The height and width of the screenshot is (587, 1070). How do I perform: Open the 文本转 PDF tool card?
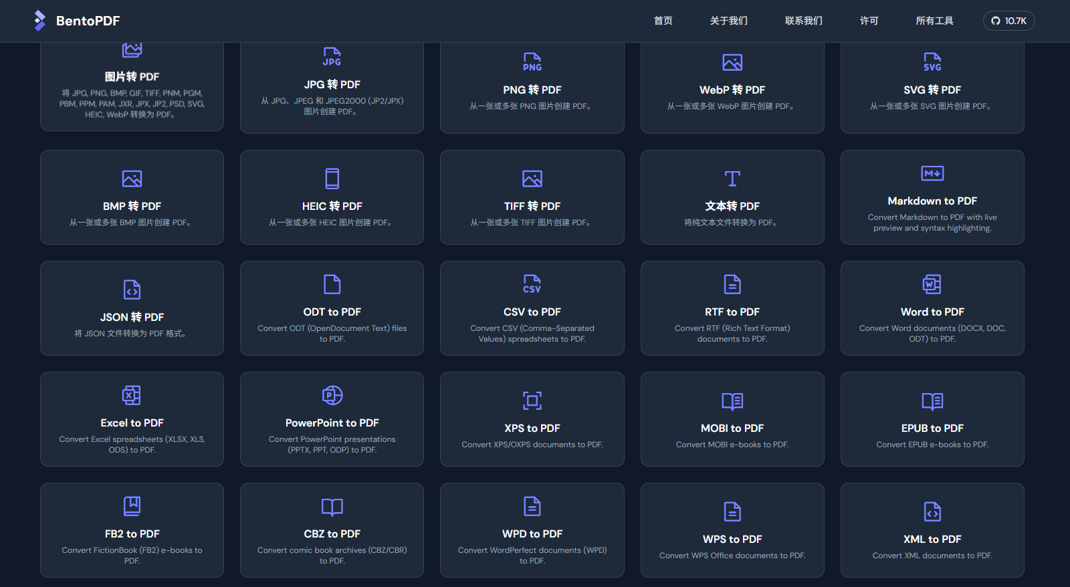(732, 197)
